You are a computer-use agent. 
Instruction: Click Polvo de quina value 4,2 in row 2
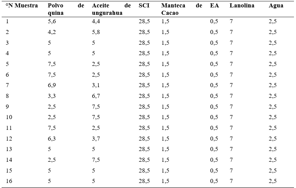pos(52,32)
